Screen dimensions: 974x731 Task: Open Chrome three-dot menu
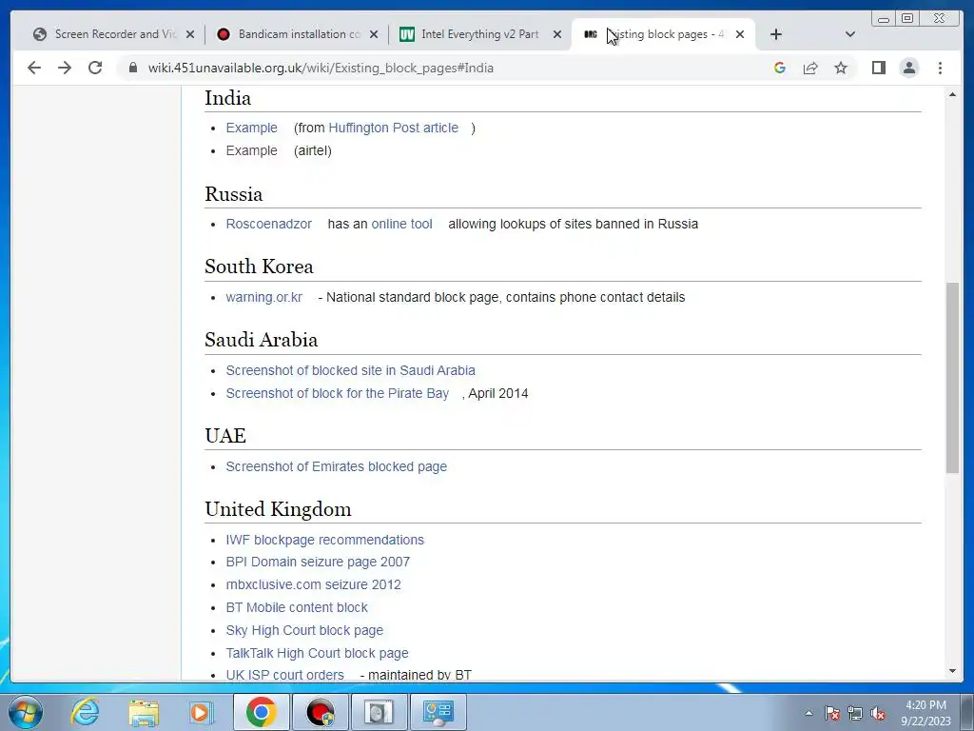pos(940,68)
